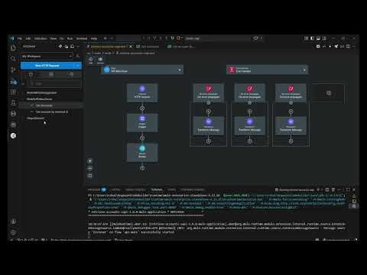
Task: Go back with navigation arrow
Action: pyautogui.click(x=106, y=38)
